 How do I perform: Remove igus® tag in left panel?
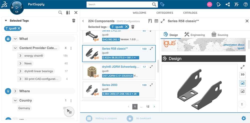click(x=19, y=28)
